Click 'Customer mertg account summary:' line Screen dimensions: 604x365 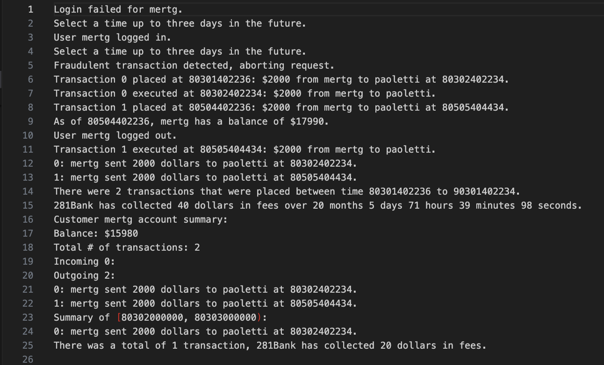141,219
